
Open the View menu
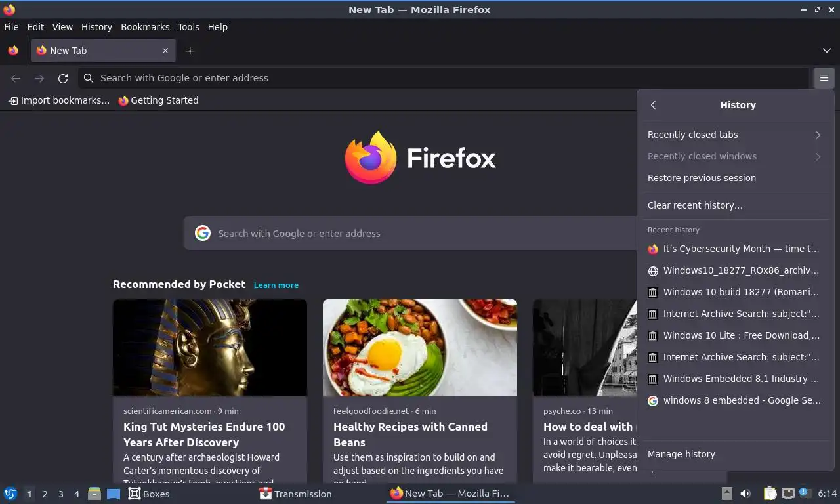(62, 27)
